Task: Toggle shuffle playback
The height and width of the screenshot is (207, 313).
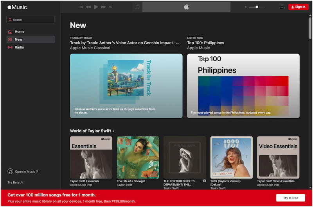Action: (81, 7)
